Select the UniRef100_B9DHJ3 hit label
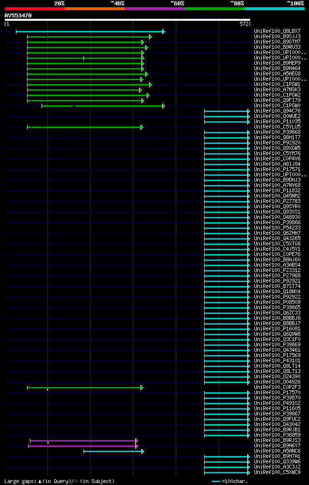 pyautogui.click(x=277, y=180)
